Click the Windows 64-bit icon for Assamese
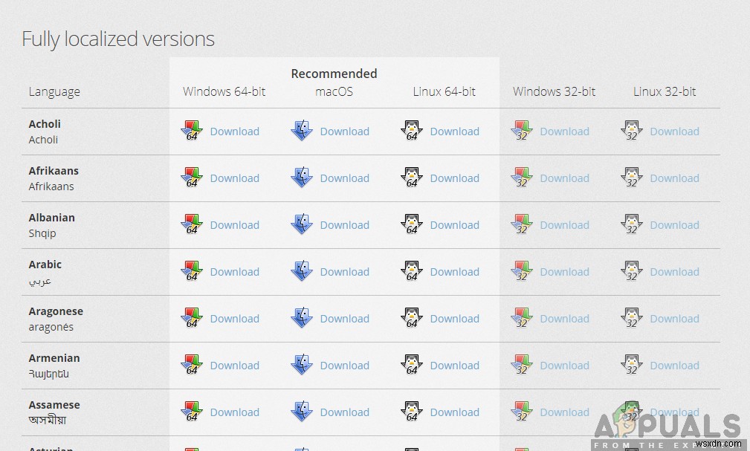This screenshot has height=451, width=750. [x=191, y=412]
